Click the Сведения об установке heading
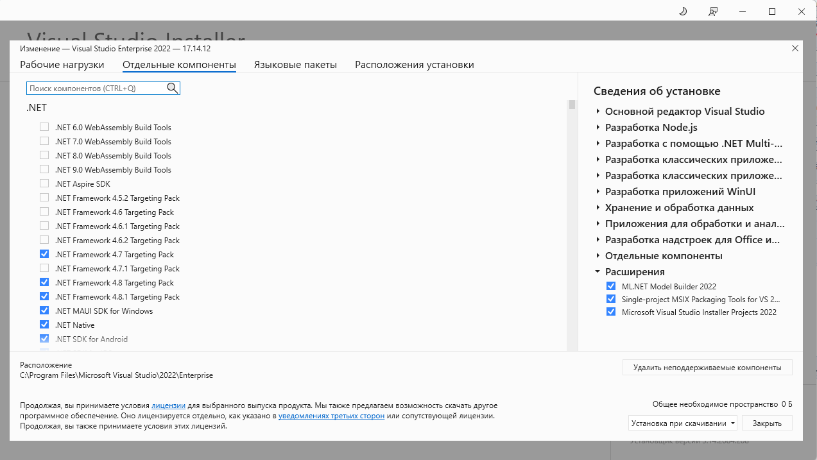This screenshot has width=817, height=460. click(657, 91)
